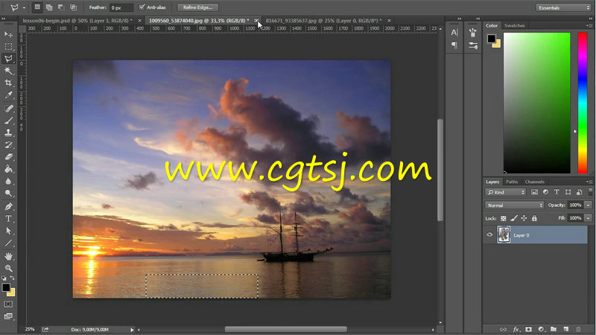Screen dimensions: 596x335
Task: Select the Hand tool
Action: point(8,256)
